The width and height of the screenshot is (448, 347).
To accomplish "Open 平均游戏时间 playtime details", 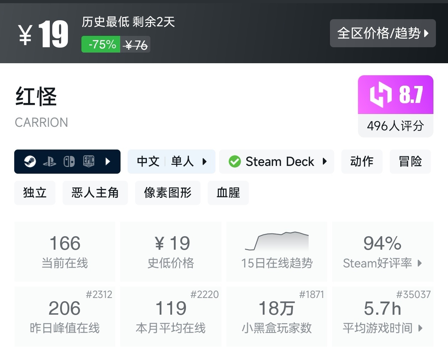I will click(x=383, y=316).
